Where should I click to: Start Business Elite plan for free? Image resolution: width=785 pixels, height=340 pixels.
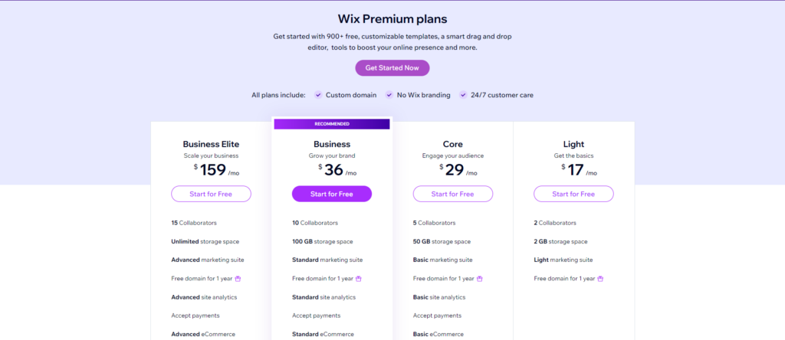click(x=211, y=194)
